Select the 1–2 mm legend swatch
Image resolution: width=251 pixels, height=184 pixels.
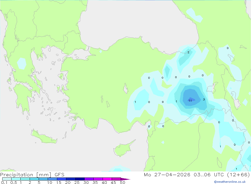[25, 179]
